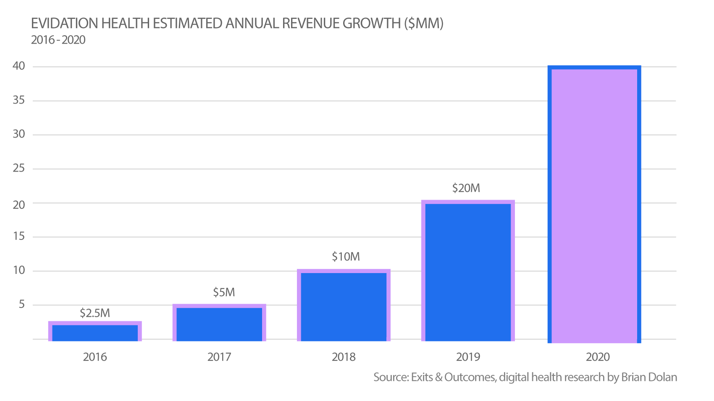The width and height of the screenshot is (714, 401).
Task: Click the tall purple 2020 bar
Action: tap(594, 204)
